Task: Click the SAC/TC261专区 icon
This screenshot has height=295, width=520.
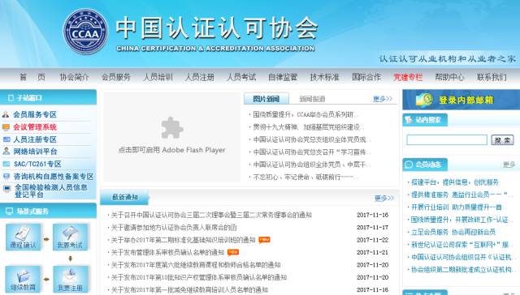Action: click(x=6, y=164)
